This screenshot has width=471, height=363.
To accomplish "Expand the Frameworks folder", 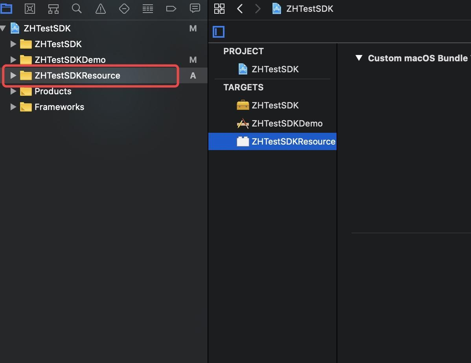I will tap(13, 107).
